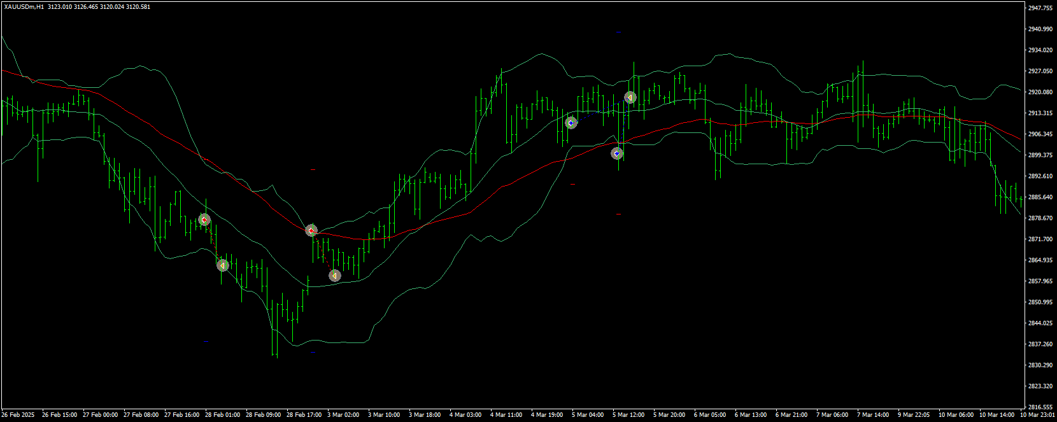Click the 28 Feb 09:00 time label
The image size is (1057, 422).
point(263,415)
